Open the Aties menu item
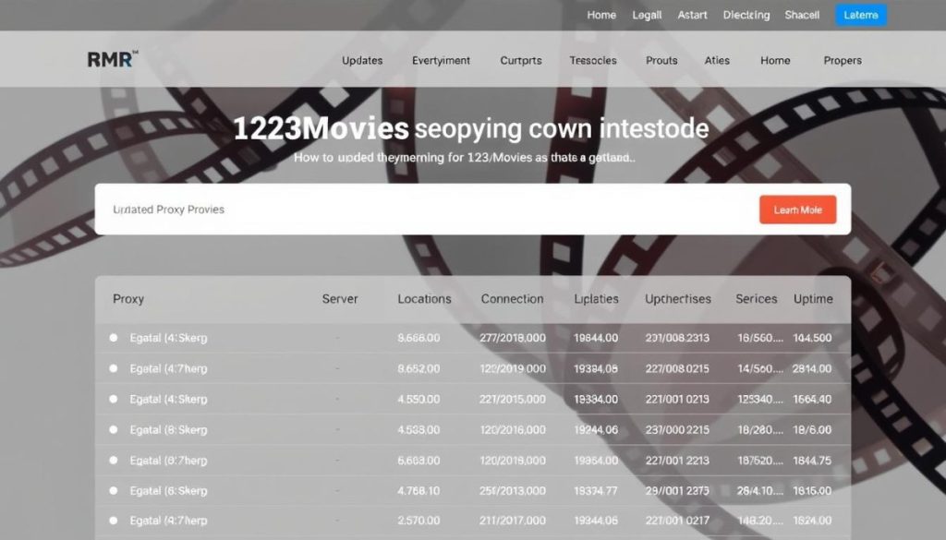This screenshot has width=946, height=540. [717, 61]
